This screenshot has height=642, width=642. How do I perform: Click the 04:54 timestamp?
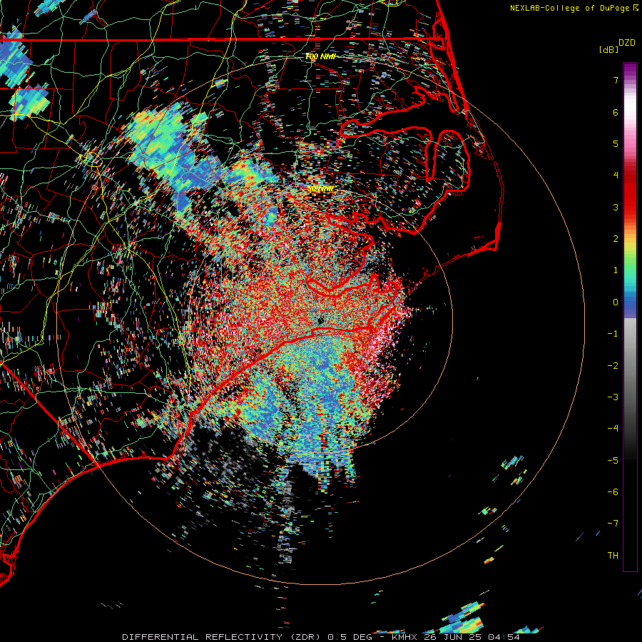(504, 637)
